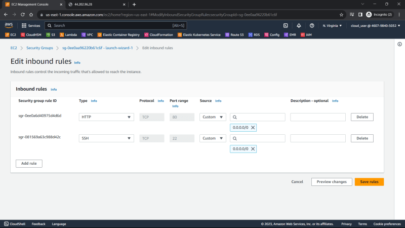Delete the HTTP rule
Screen dimensions: 405x228
click(362, 117)
